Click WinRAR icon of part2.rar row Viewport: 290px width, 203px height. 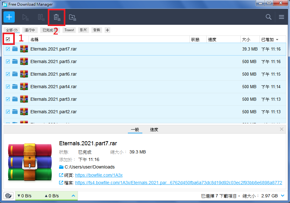pos(24,112)
